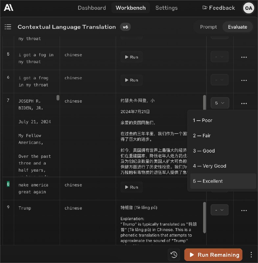Click the 'Explanation:' text in row 9 output
258x263 pixels.
pos(132,219)
